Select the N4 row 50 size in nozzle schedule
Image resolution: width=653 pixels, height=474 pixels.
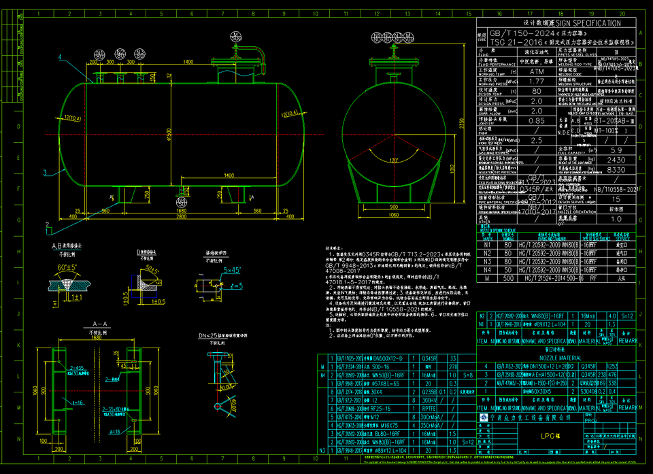pos(508,270)
